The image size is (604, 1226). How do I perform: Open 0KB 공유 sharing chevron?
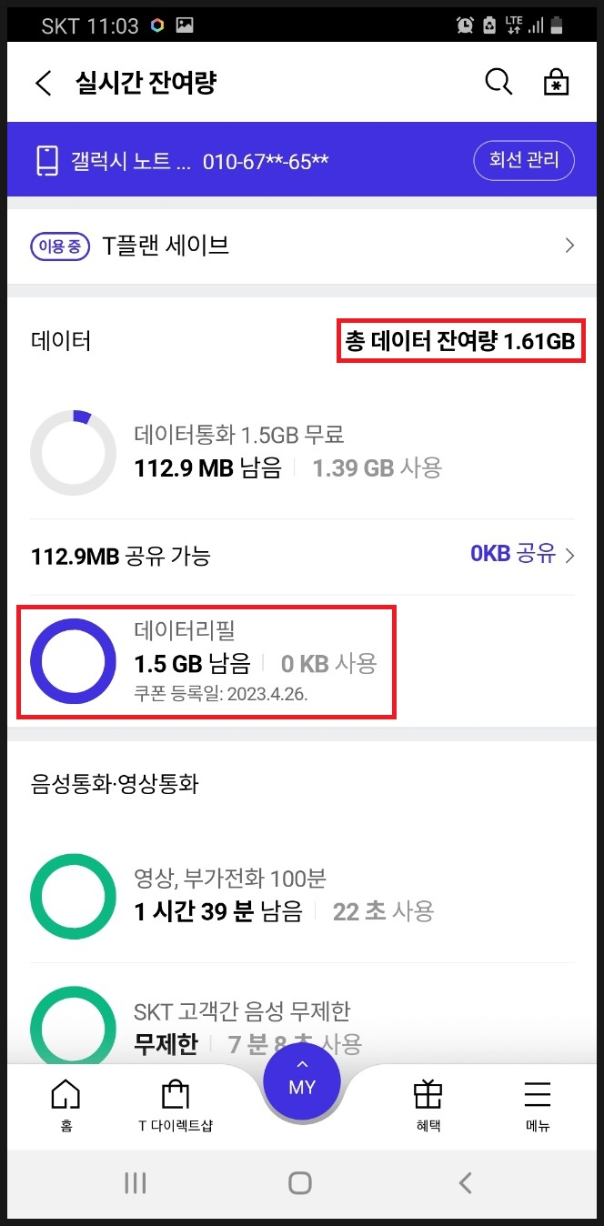[570, 555]
